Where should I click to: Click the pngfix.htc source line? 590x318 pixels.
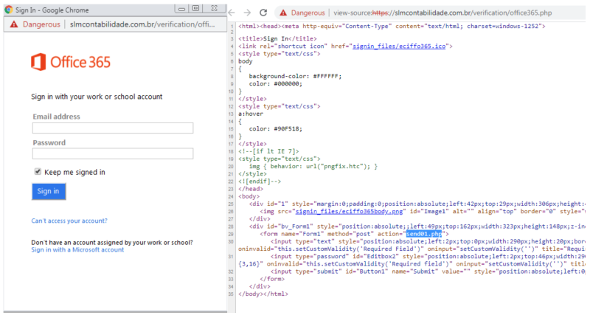(x=313, y=166)
